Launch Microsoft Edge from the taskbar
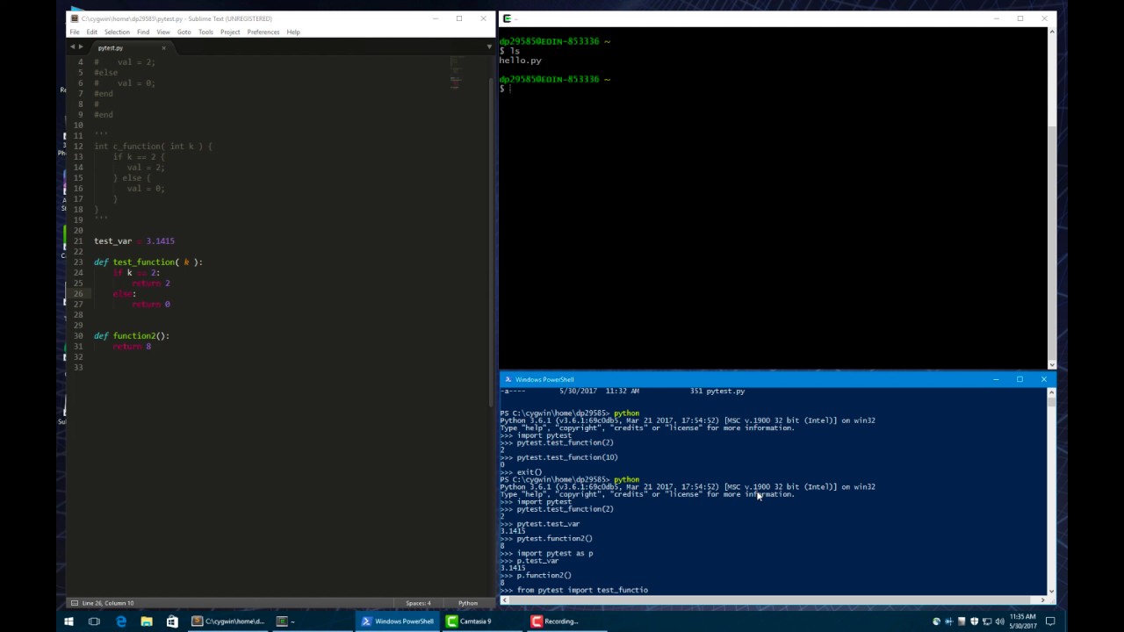Screen dimensions: 1124x632 pyautogui.click(x=120, y=621)
